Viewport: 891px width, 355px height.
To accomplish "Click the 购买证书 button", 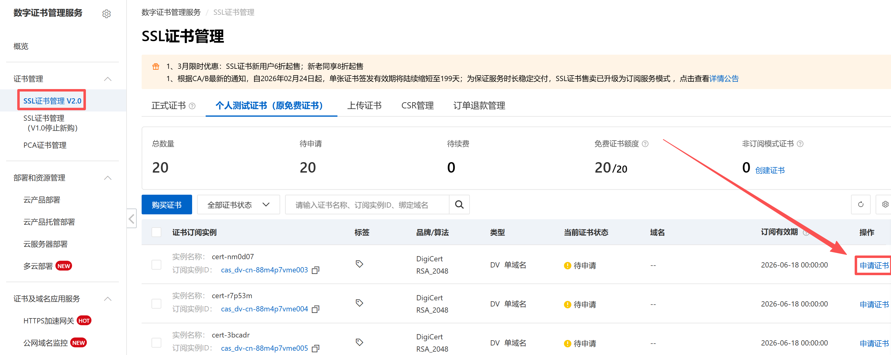I will (x=167, y=205).
